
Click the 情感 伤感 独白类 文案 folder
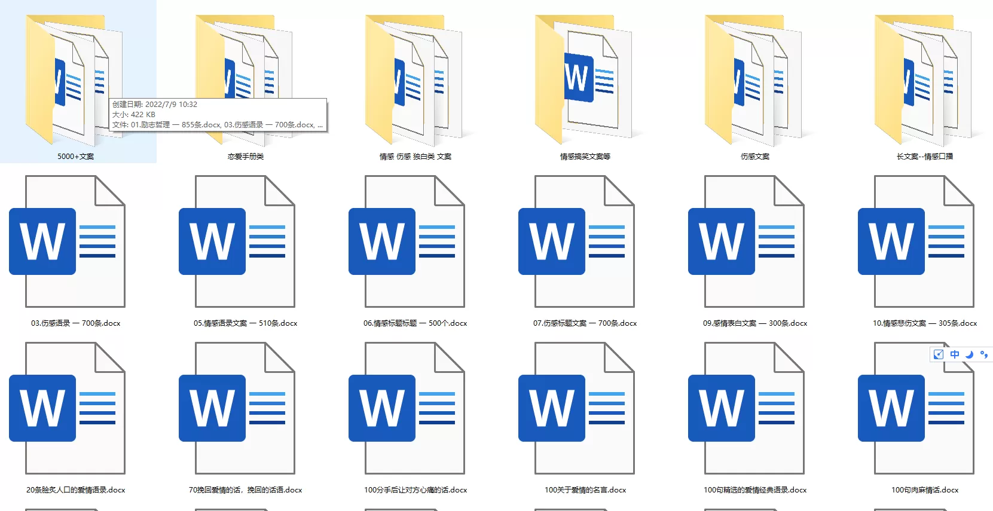tap(414, 81)
